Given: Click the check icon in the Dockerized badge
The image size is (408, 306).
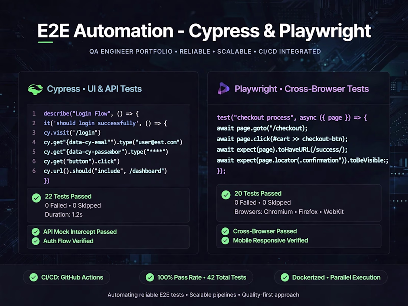Looking at the screenshot, I should 285,277.
